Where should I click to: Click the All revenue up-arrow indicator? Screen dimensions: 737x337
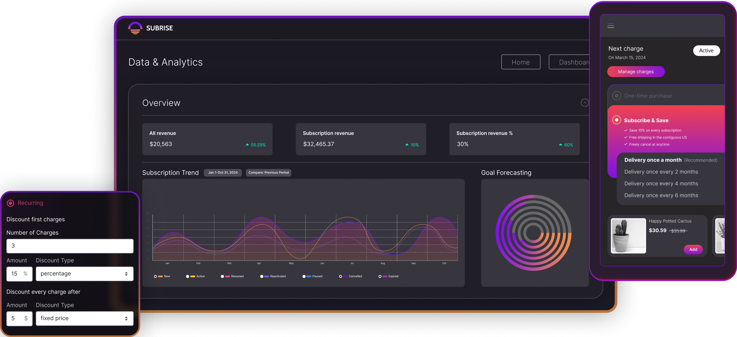coord(247,145)
